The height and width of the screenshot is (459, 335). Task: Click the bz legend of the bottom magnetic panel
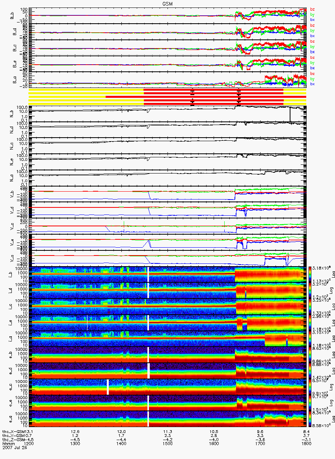click(313, 73)
